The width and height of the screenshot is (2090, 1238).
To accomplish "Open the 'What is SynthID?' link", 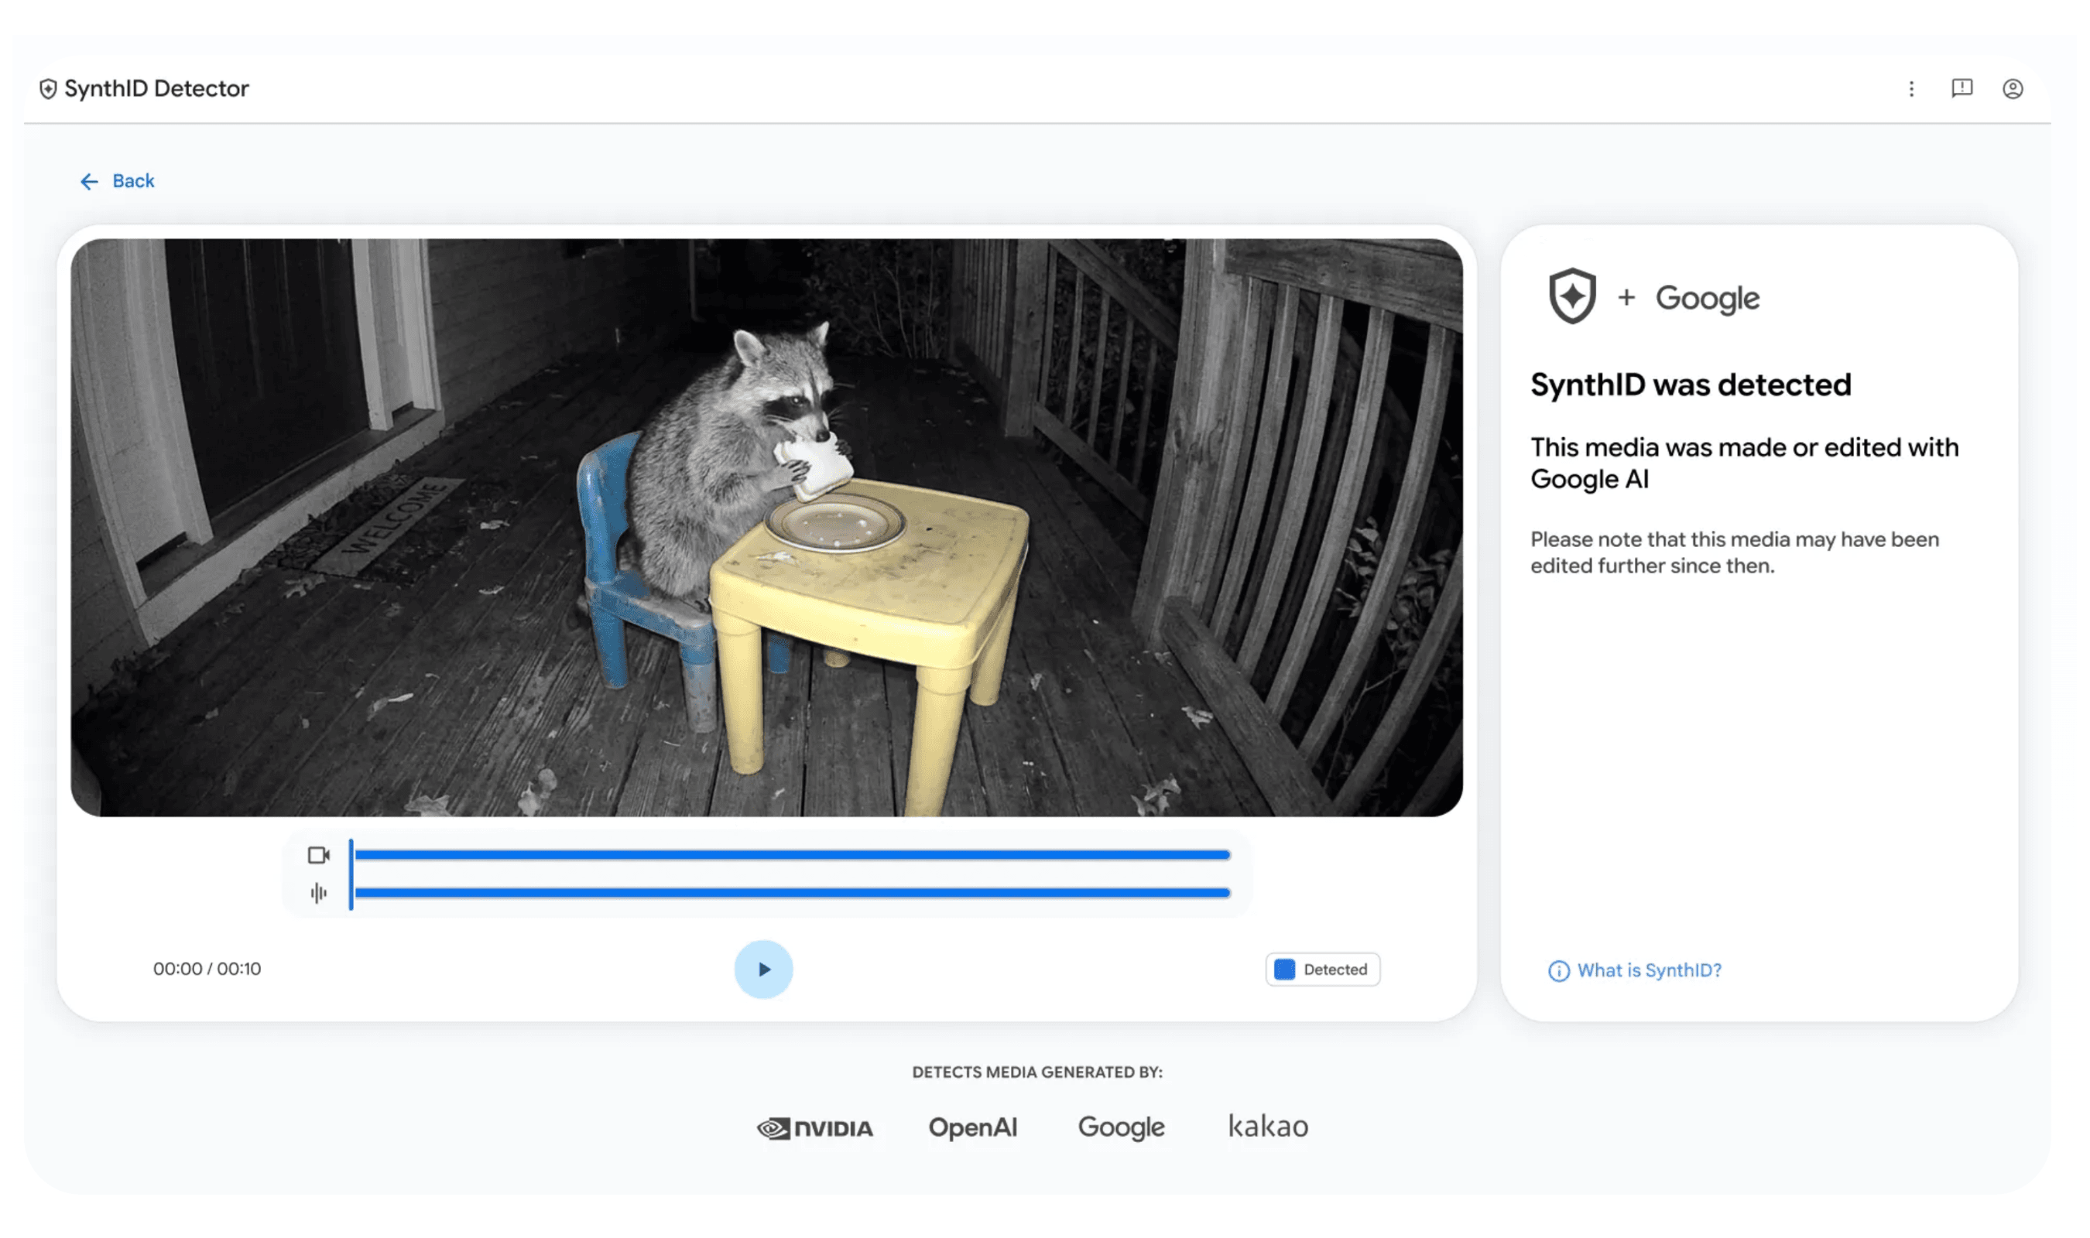I will click(x=1649, y=970).
